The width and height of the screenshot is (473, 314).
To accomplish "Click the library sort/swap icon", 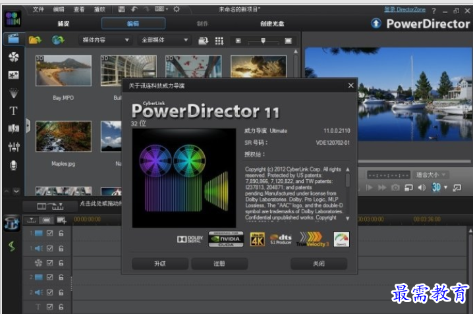I will 203,41.
